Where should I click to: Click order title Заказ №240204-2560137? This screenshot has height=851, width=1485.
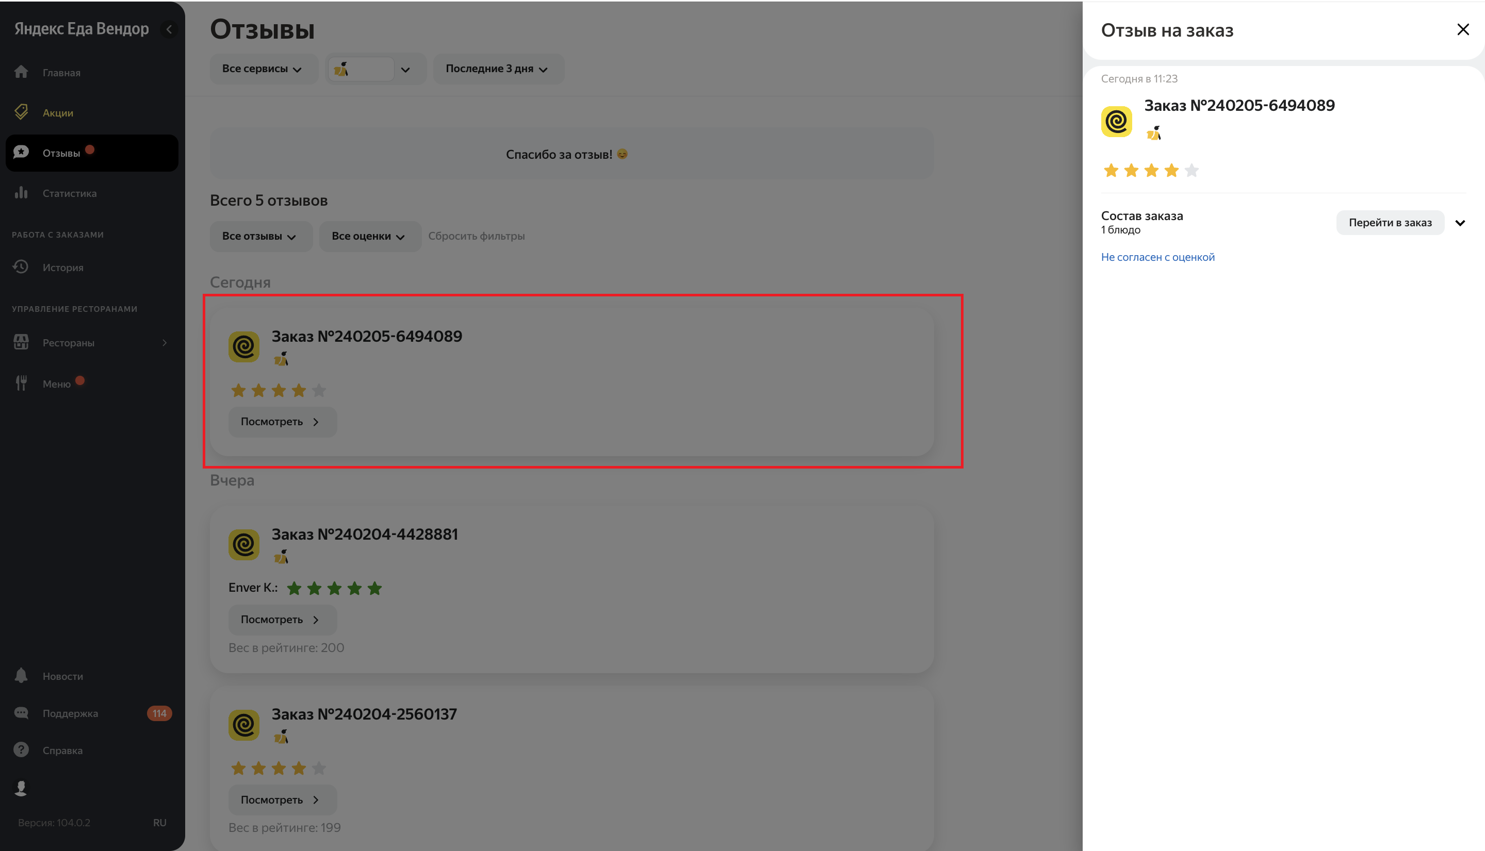coord(364,714)
